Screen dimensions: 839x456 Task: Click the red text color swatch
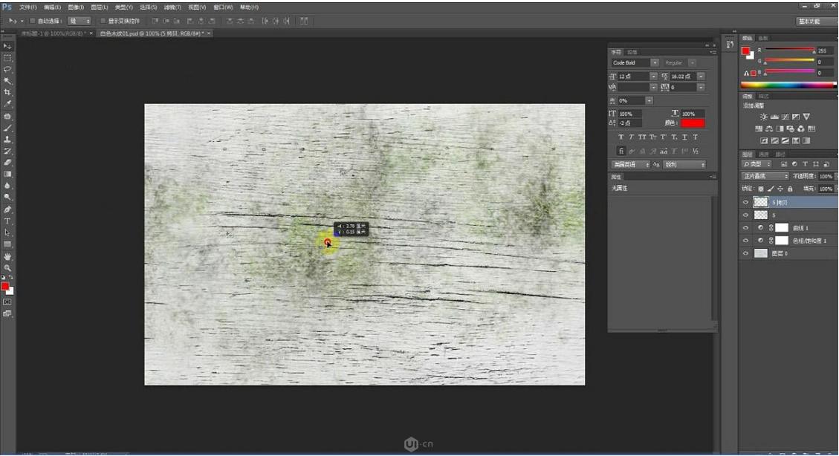click(x=692, y=122)
